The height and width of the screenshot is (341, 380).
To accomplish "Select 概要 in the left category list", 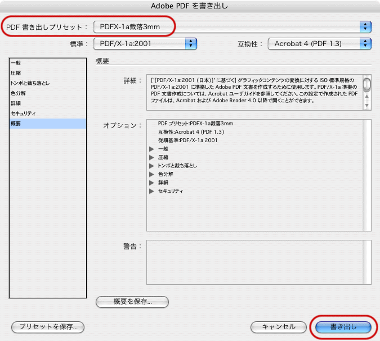I will (x=48, y=124).
